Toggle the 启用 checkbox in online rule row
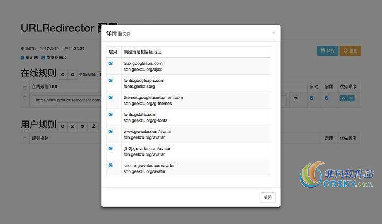Screen dimensions: 382x224 [326, 98]
